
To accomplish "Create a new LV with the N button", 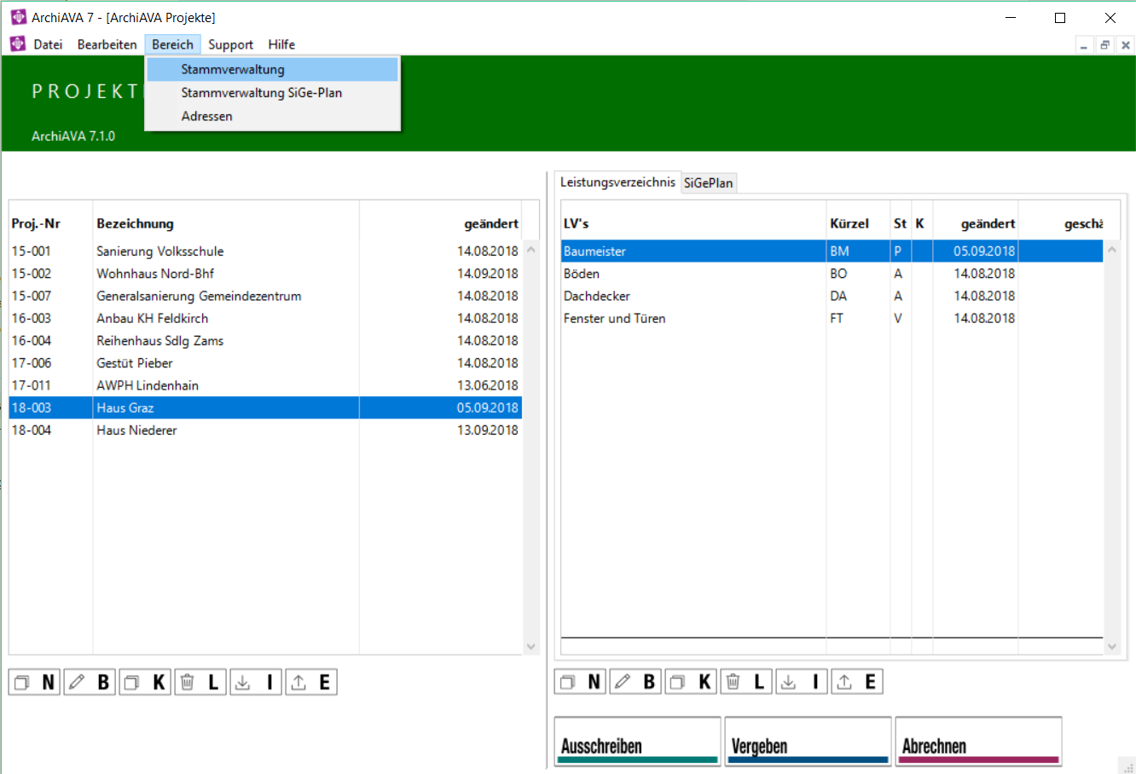I will pyautogui.click(x=581, y=682).
